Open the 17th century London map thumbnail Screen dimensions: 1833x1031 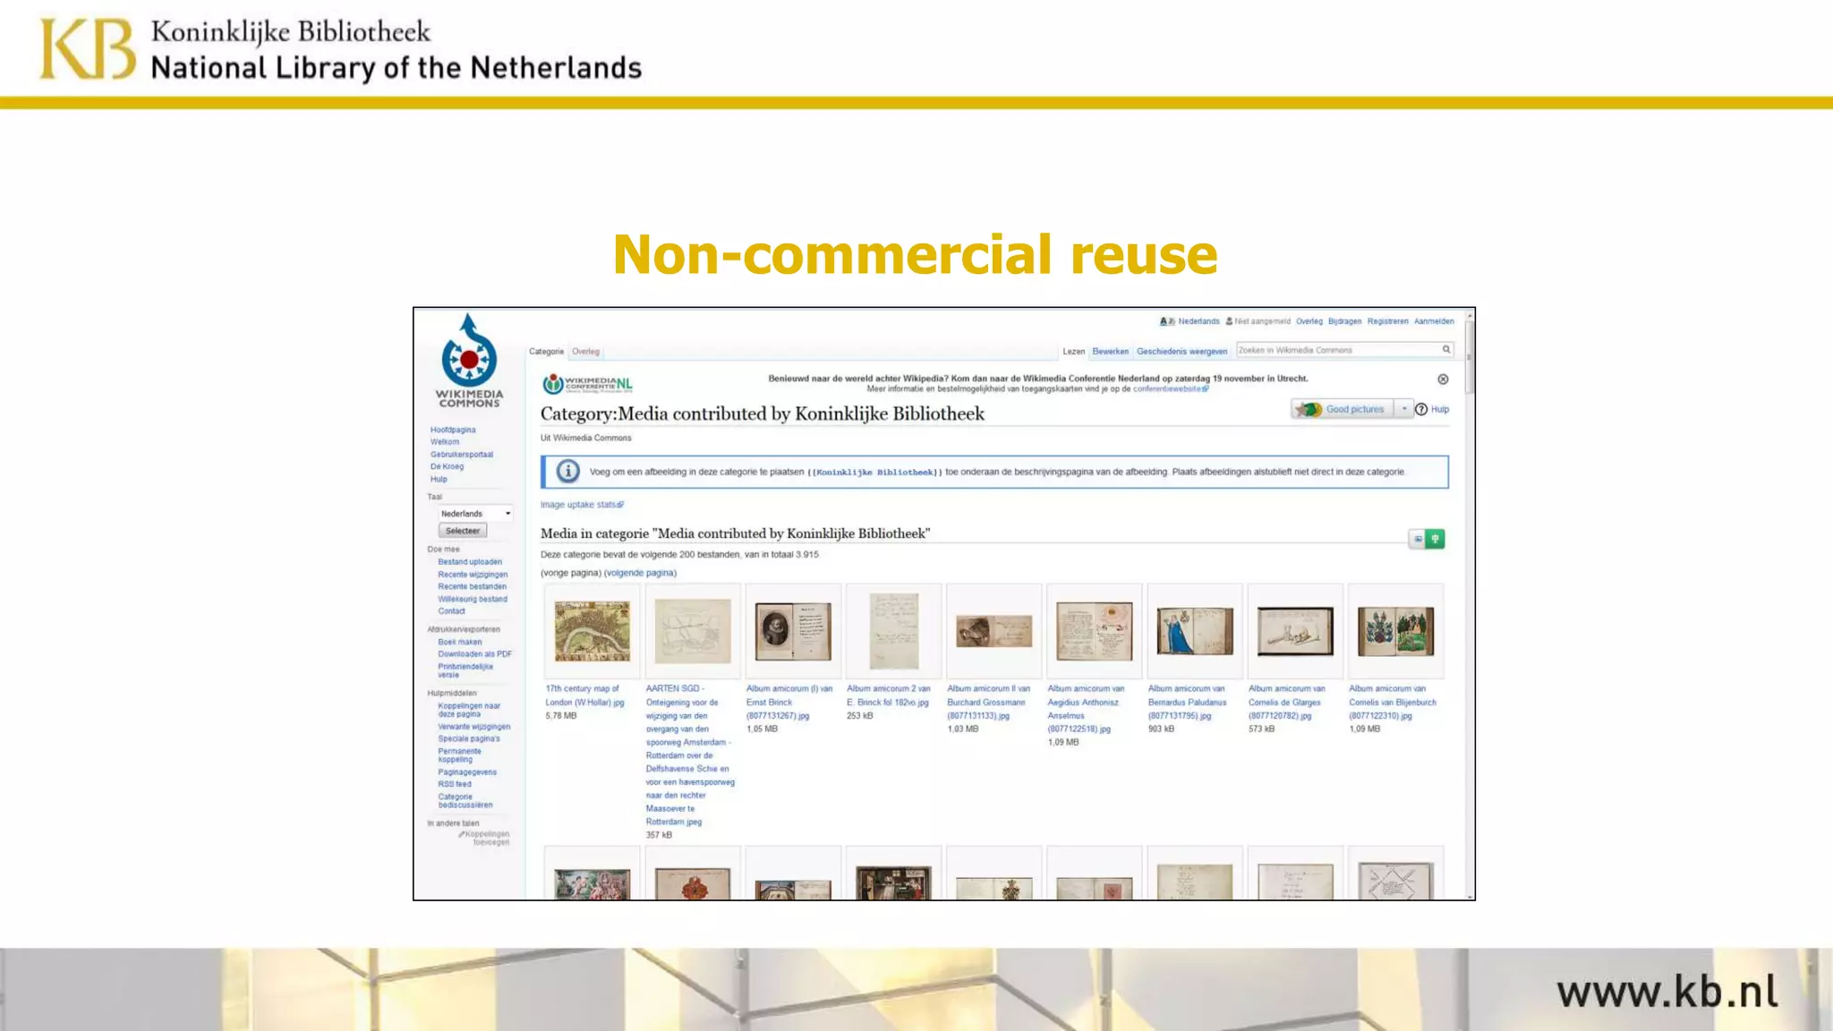point(592,631)
